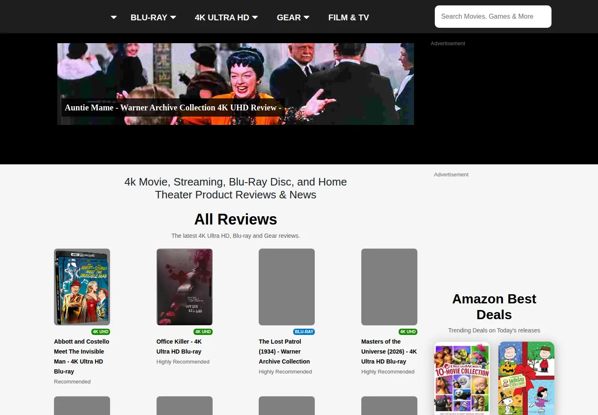The width and height of the screenshot is (598, 415).
Task: Open the Abbott and Costello cover art
Action: (82, 287)
